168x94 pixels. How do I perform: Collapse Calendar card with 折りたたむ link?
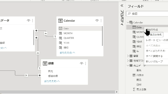point(67,53)
